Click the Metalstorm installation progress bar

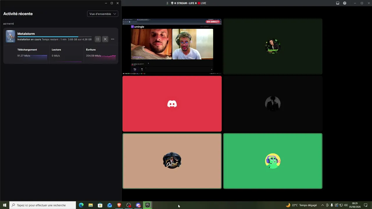click(54, 37)
